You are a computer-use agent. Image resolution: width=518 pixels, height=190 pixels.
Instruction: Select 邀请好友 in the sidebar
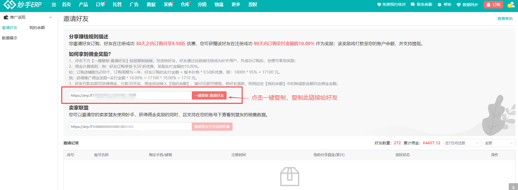[10, 28]
